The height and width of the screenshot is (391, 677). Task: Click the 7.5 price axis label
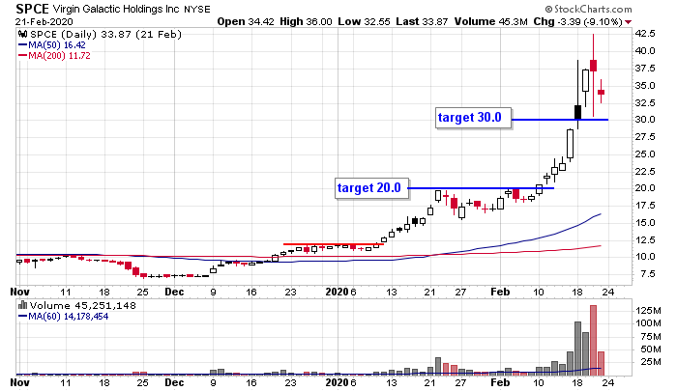[x=646, y=274]
